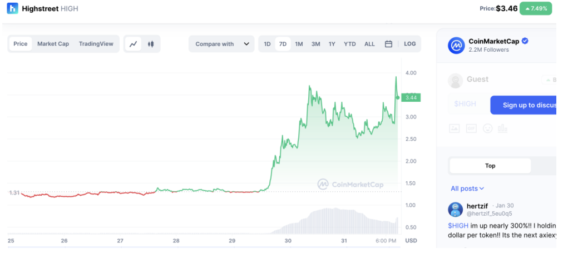This screenshot has width=563, height=258.
Task: Select the 1D time range
Action: pyautogui.click(x=267, y=44)
